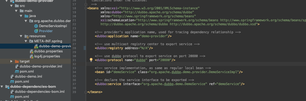This screenshot has width=306, height=101.
Task: Click the dubbo.properties file icon
Action: click(x=32, y=51)
